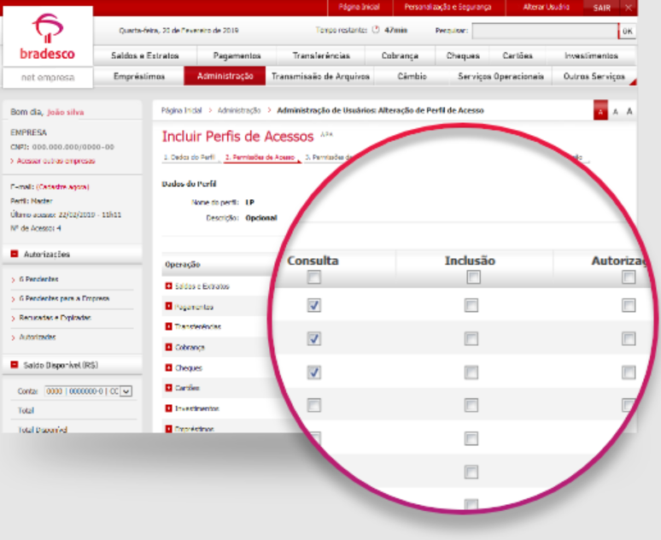This screenshot has height=540, width=661.
Task: Focus the Pesquisar search field
Action: pos(545,31)
